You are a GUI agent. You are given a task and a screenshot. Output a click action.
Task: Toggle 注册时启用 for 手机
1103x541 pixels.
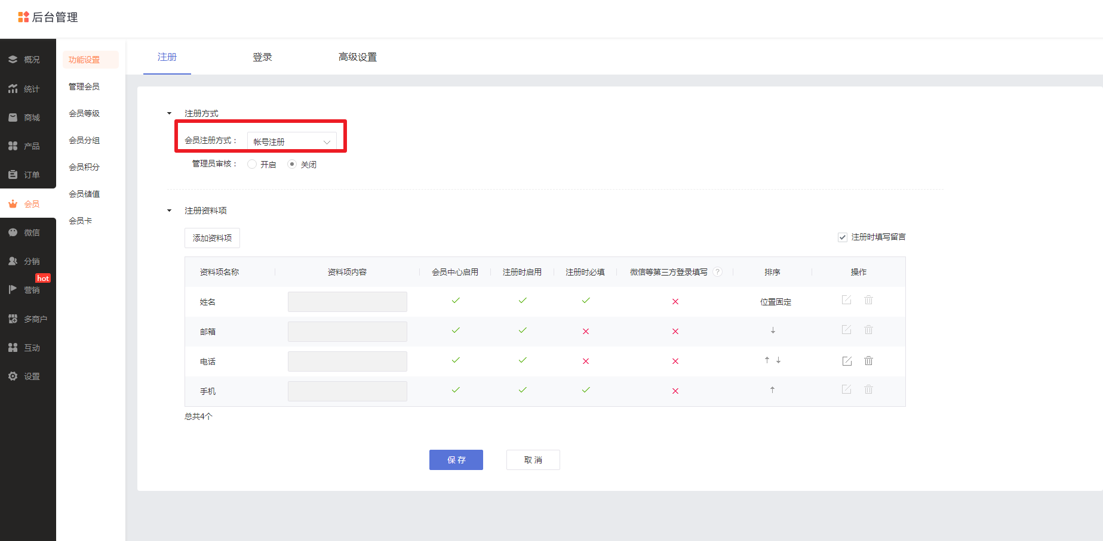coord(523,390)
